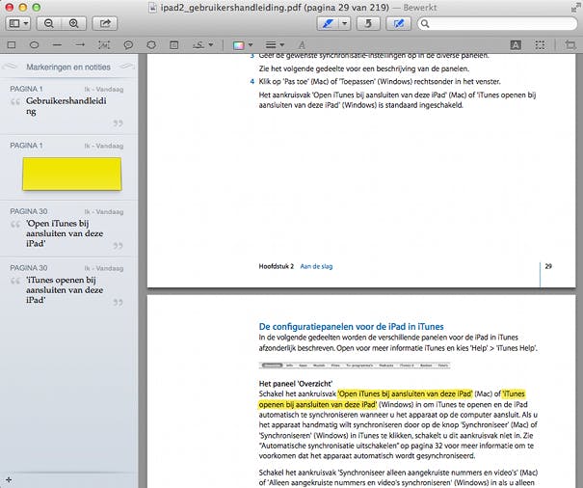Zoom out of the PDF page

pyautogui.click(x=49, y=23)
